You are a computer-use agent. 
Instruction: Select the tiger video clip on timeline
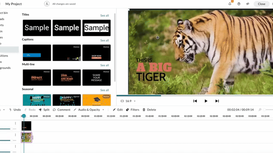pyautogui.click(x=26, y=138)
